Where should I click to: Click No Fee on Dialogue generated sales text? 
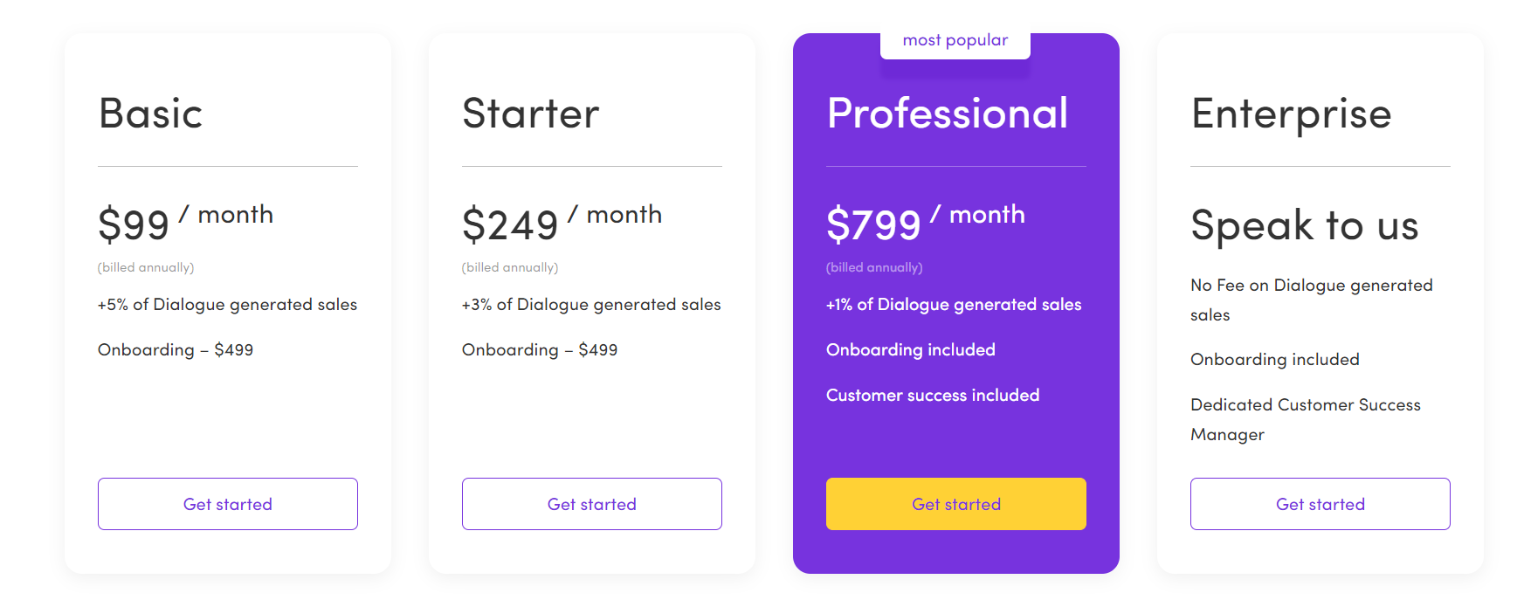pyautogui.click(x=1311, y=300)
